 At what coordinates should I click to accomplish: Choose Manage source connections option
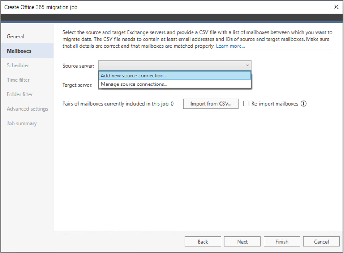(175, 84)
